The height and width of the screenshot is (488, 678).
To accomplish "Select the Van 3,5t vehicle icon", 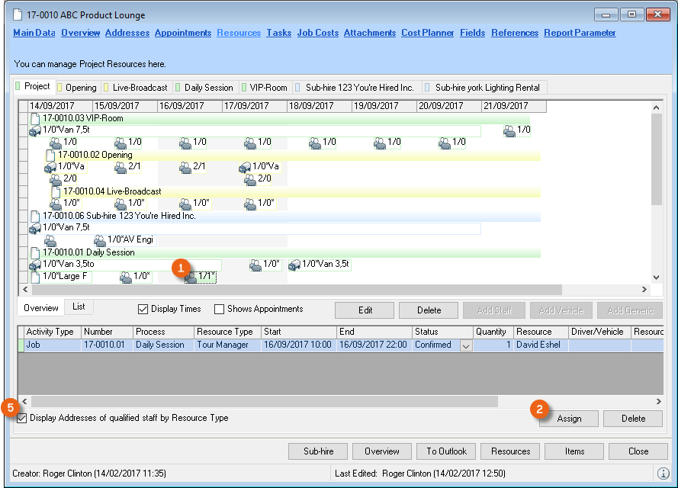I will coord(294,265).
